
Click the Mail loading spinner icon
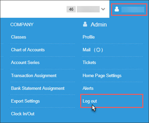[98, 50]
